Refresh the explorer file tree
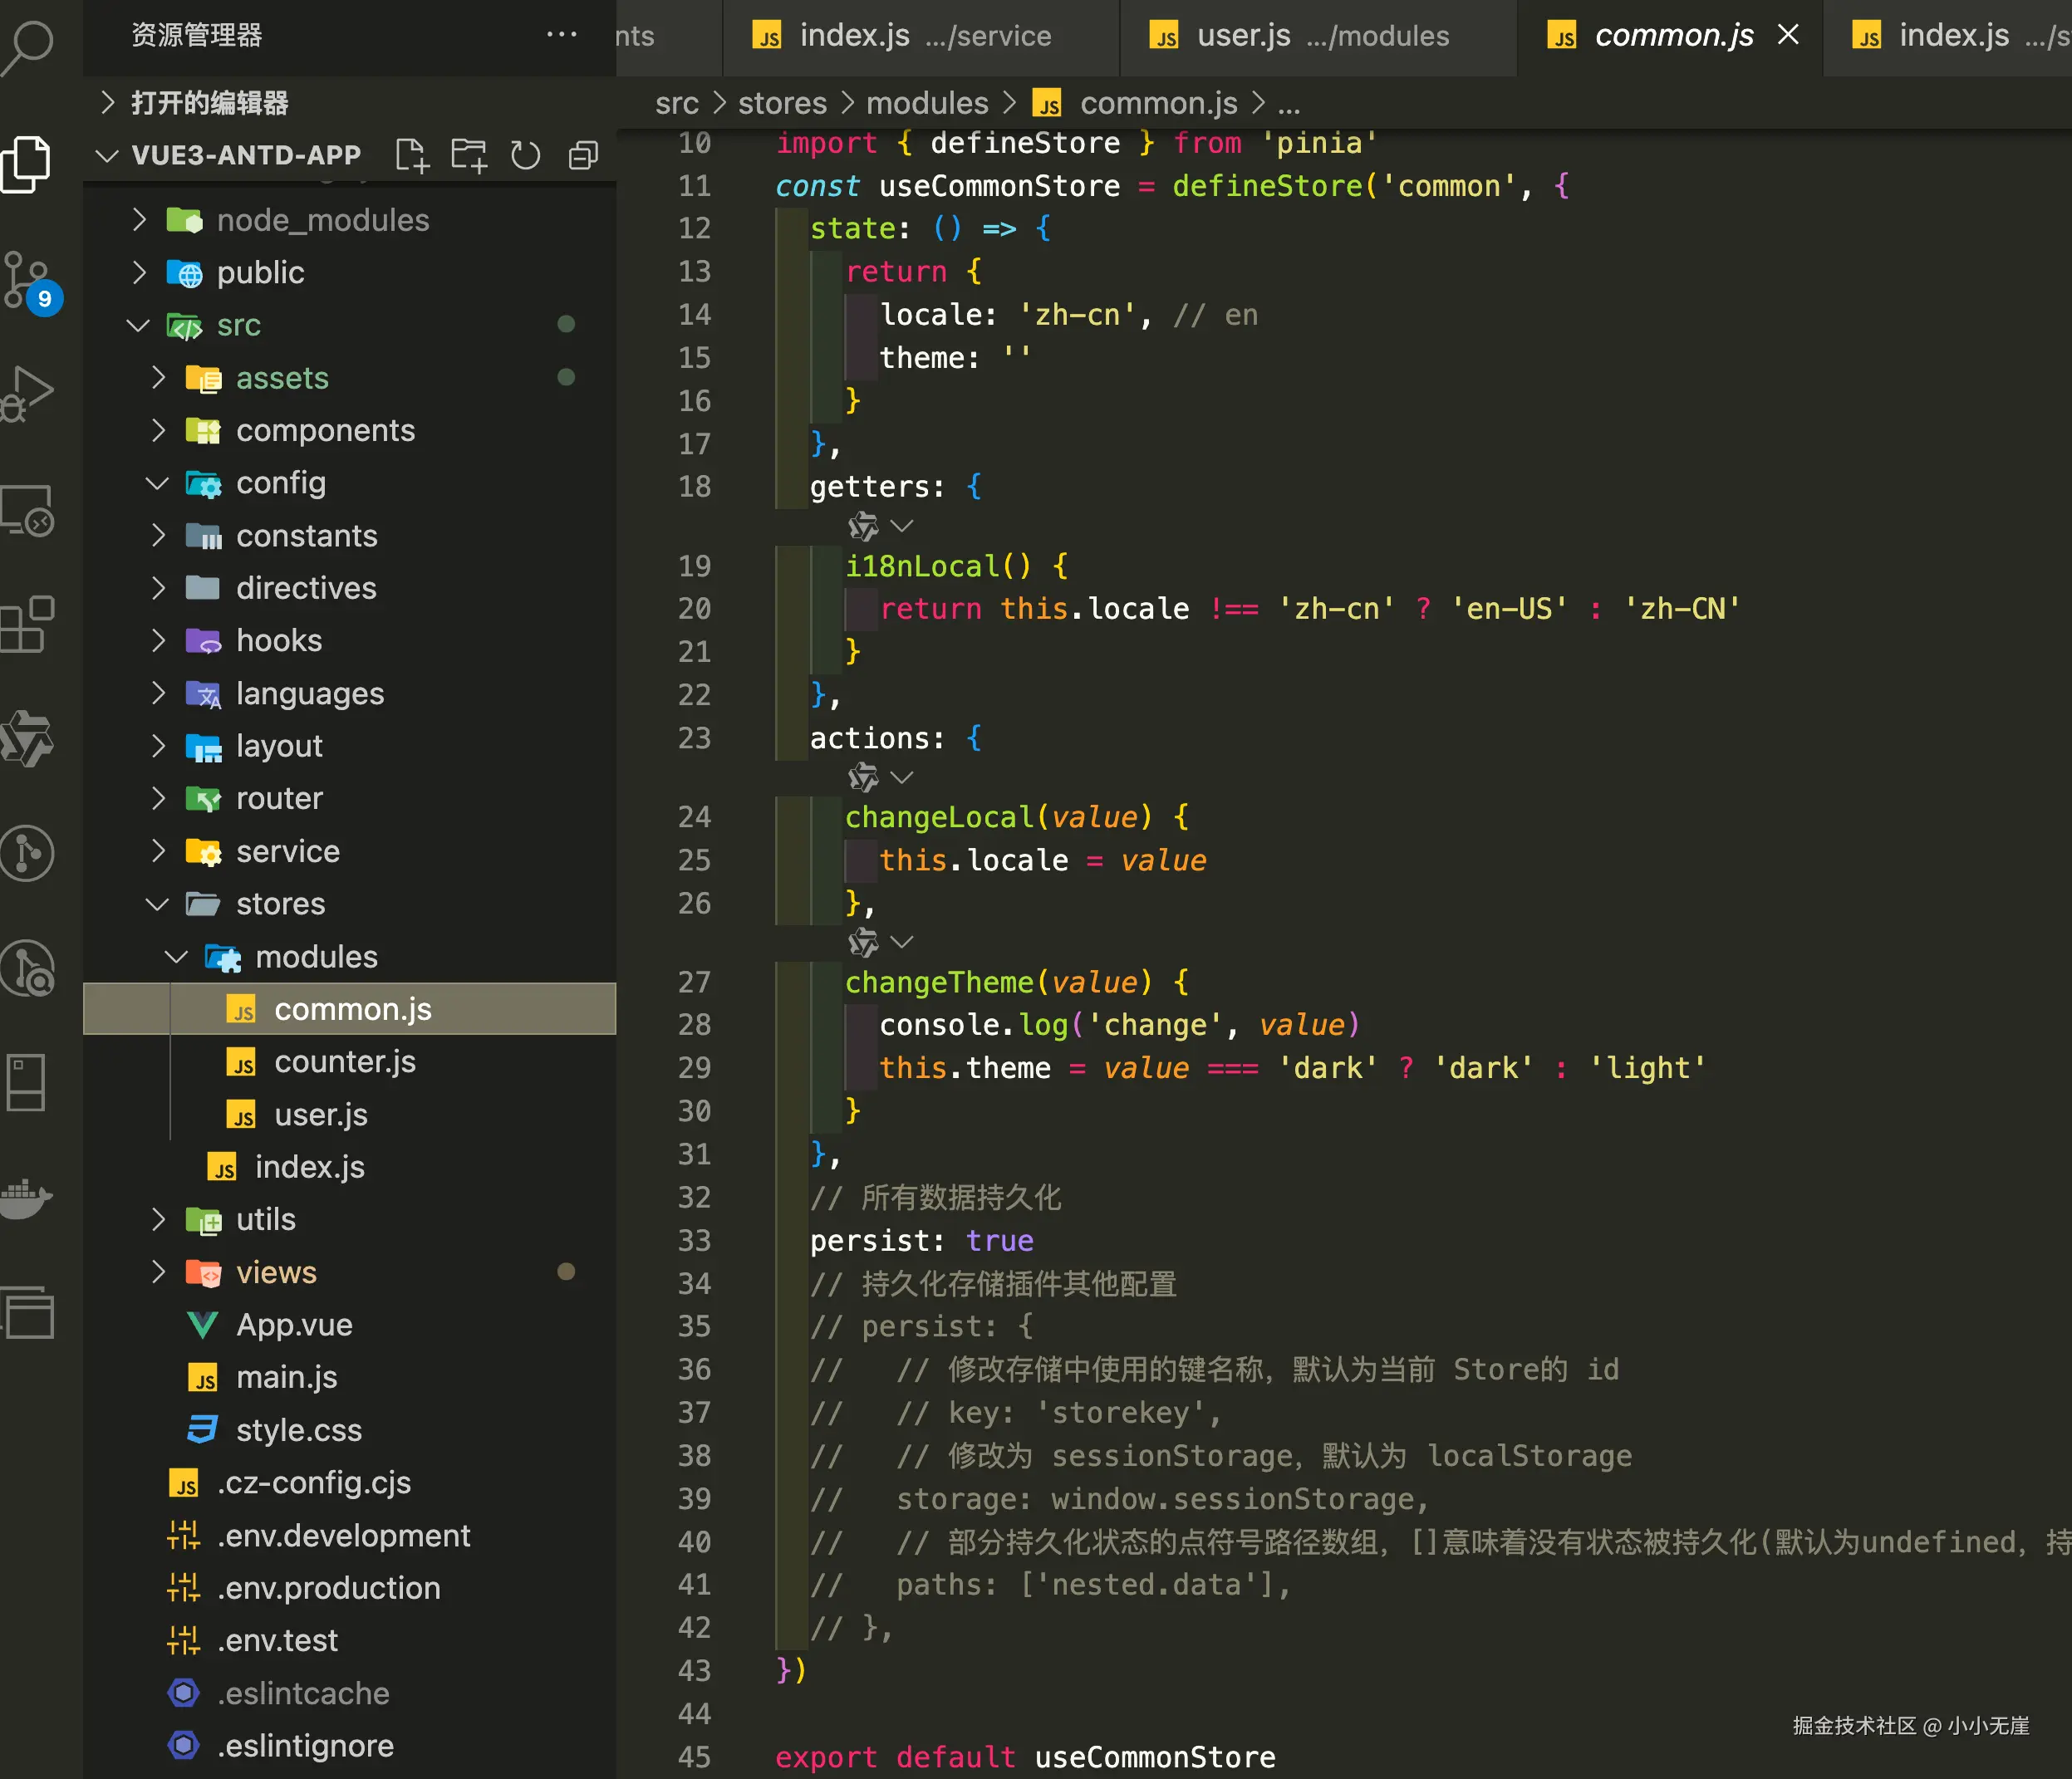 coord(525,156)
